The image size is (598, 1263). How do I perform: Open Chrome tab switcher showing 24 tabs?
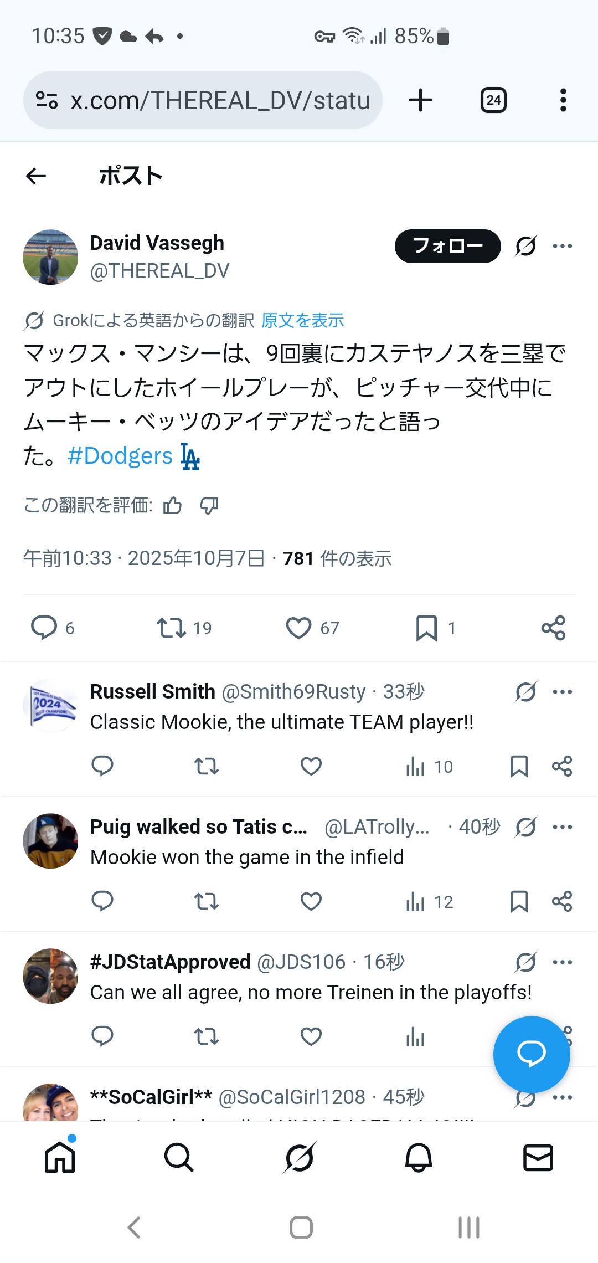[493, 100]
